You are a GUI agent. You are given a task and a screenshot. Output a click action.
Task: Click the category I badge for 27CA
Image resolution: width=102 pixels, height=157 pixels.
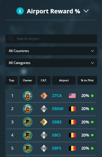click(x=44, y=96)
